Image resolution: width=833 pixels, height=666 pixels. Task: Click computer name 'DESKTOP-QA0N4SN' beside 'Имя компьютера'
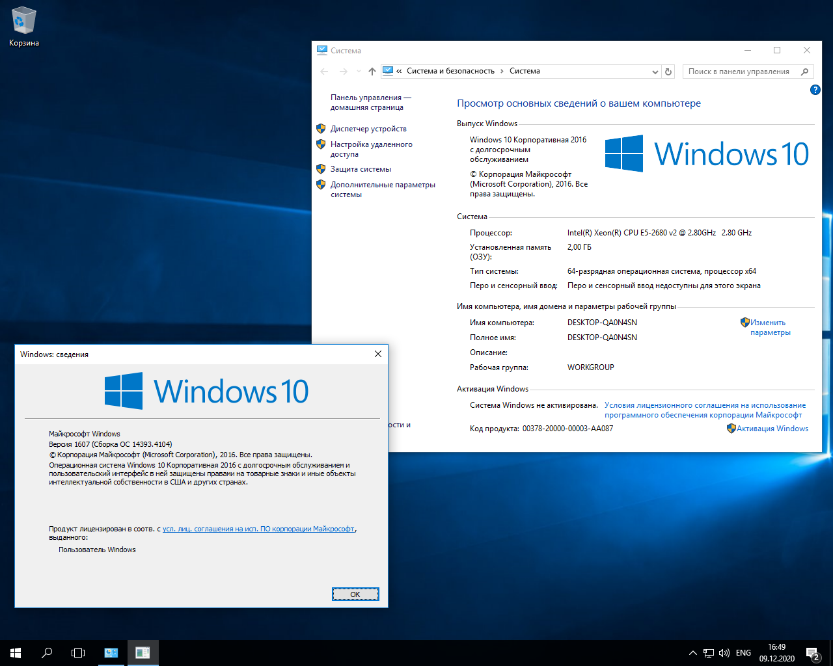coord(602,323)
